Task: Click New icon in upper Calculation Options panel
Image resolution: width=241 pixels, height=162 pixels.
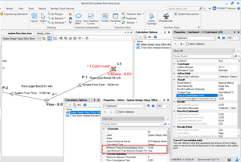Action: coord(136,37)
